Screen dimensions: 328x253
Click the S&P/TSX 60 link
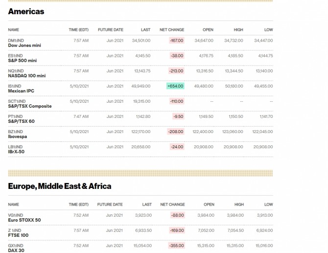(x=21, y=121)
